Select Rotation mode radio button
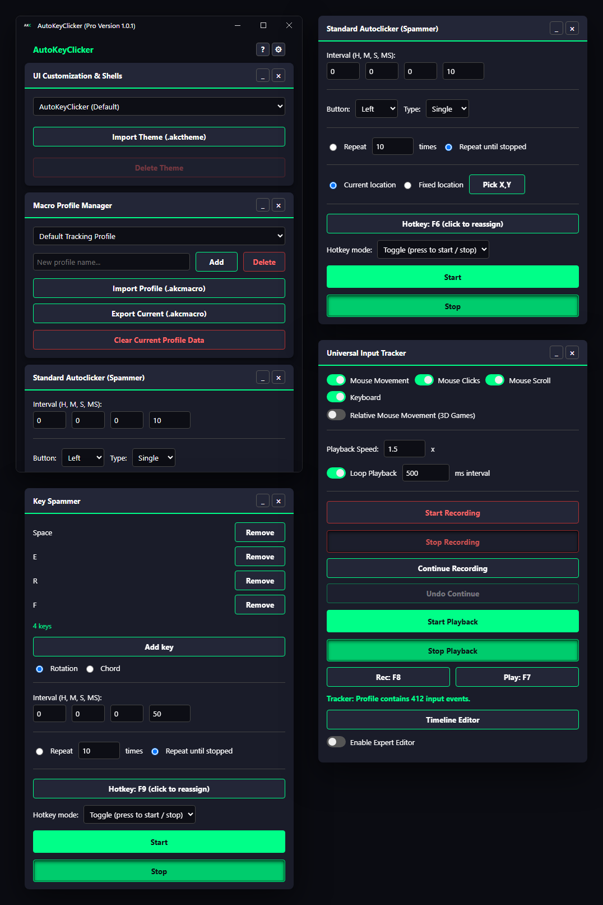603x905 pixels. [x=39, y=669]
